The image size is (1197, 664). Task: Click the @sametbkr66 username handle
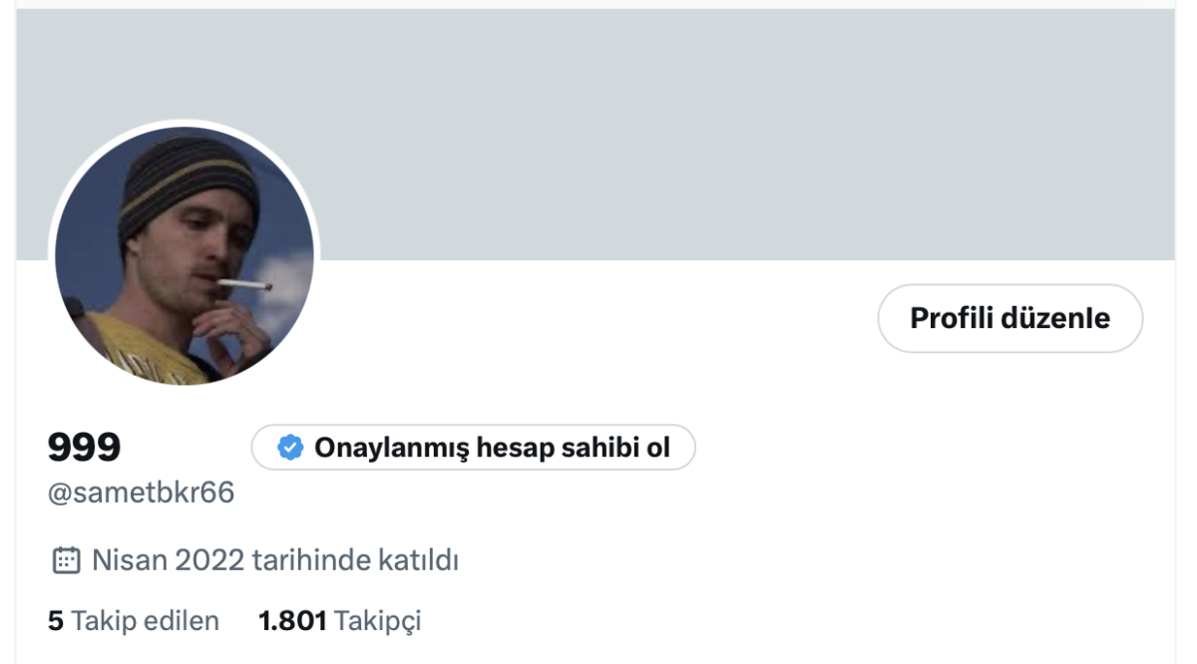[x=142, y=493]
